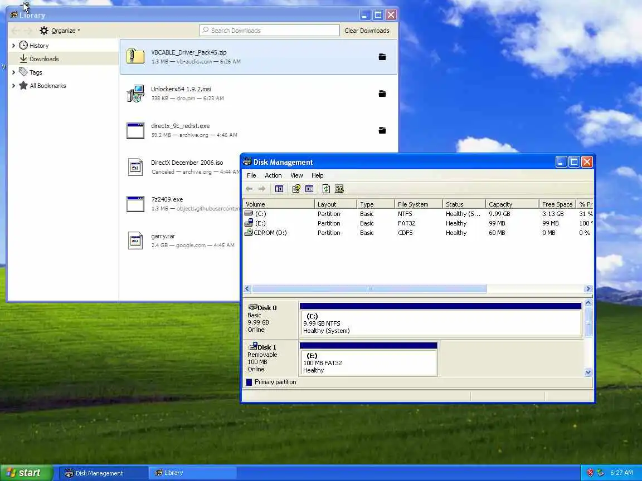Click the horizontal scrollbar thumb in the volume list
The width and height of the screenshot is (642, 481).
(369, 289)
